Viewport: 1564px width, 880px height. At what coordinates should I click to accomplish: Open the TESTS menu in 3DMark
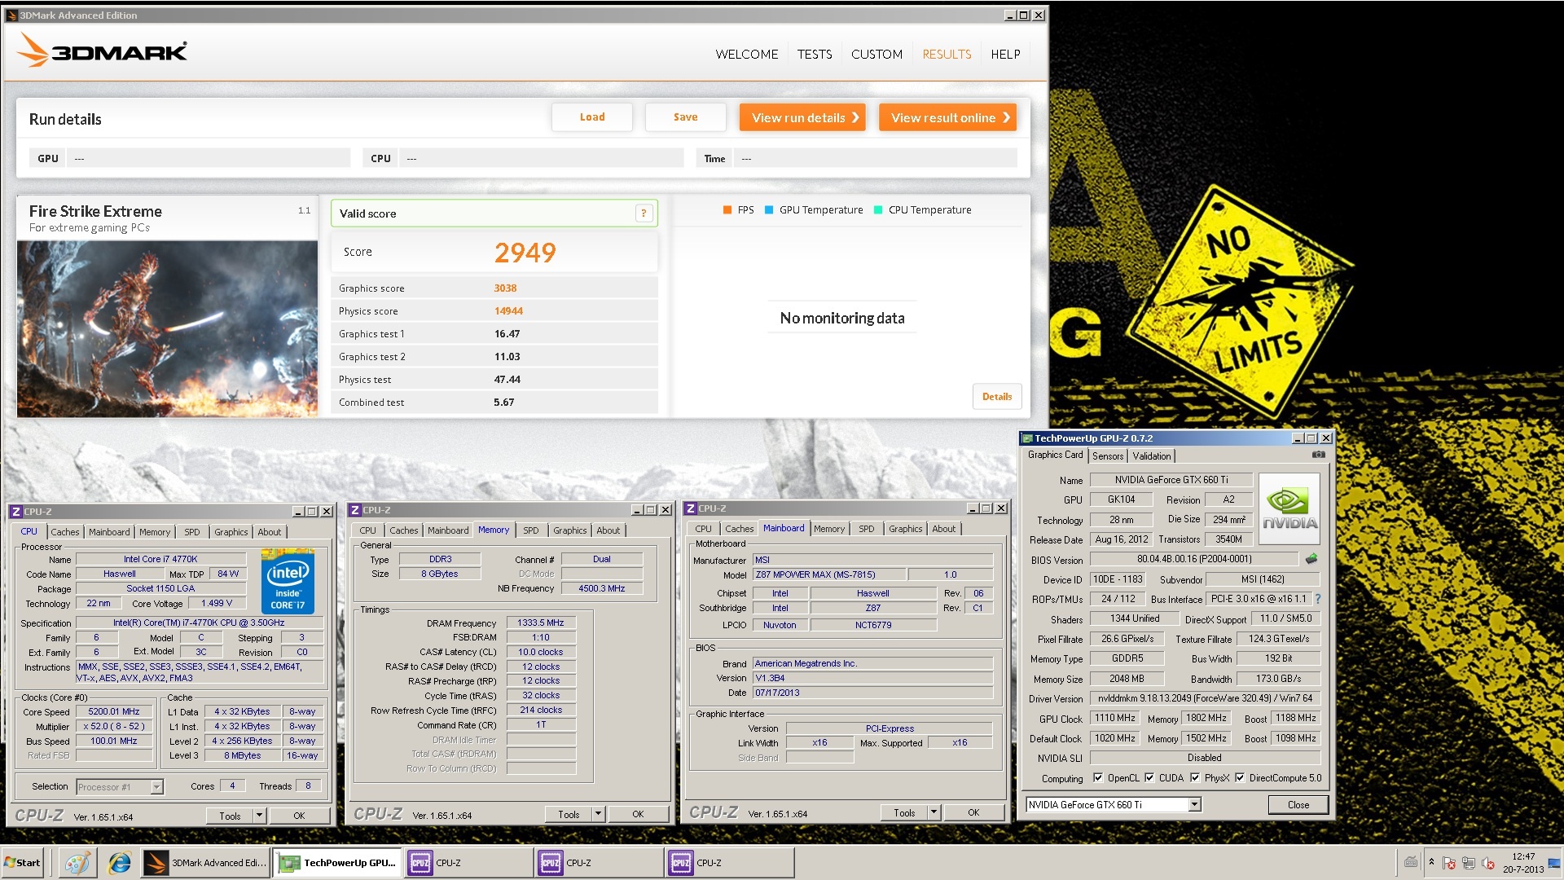814,55
